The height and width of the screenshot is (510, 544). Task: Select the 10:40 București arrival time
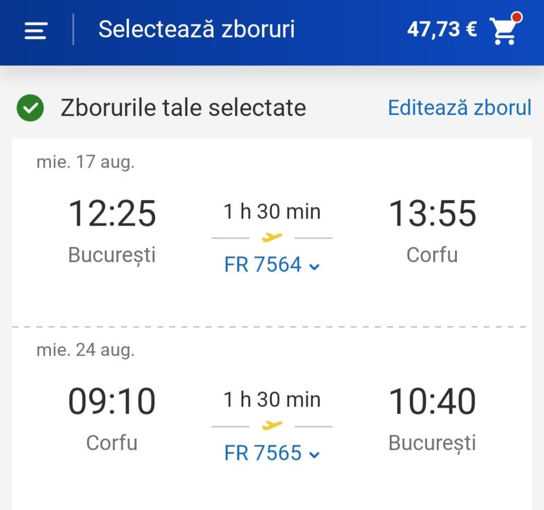[x=432, y=402]
